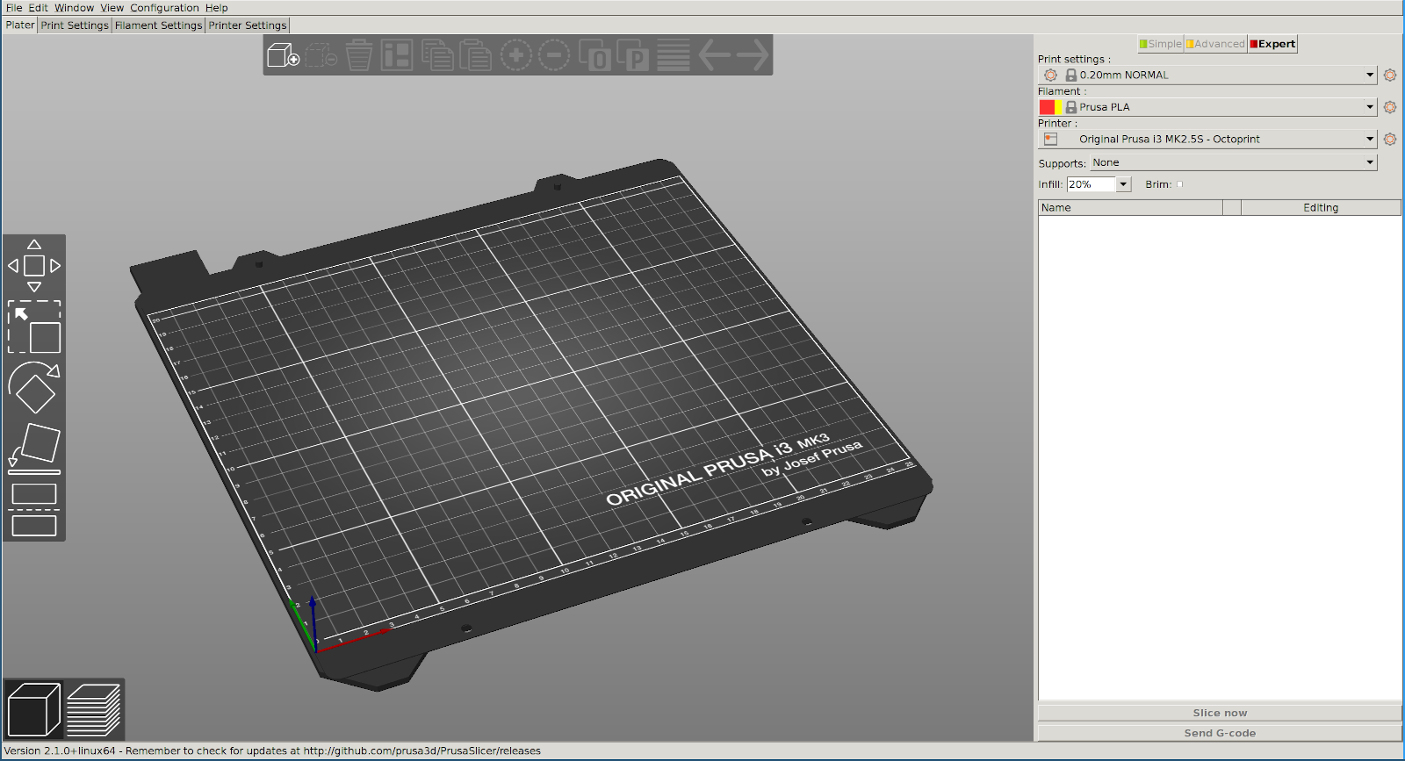Enable the Brim checkbox

tap(1179, 184)
